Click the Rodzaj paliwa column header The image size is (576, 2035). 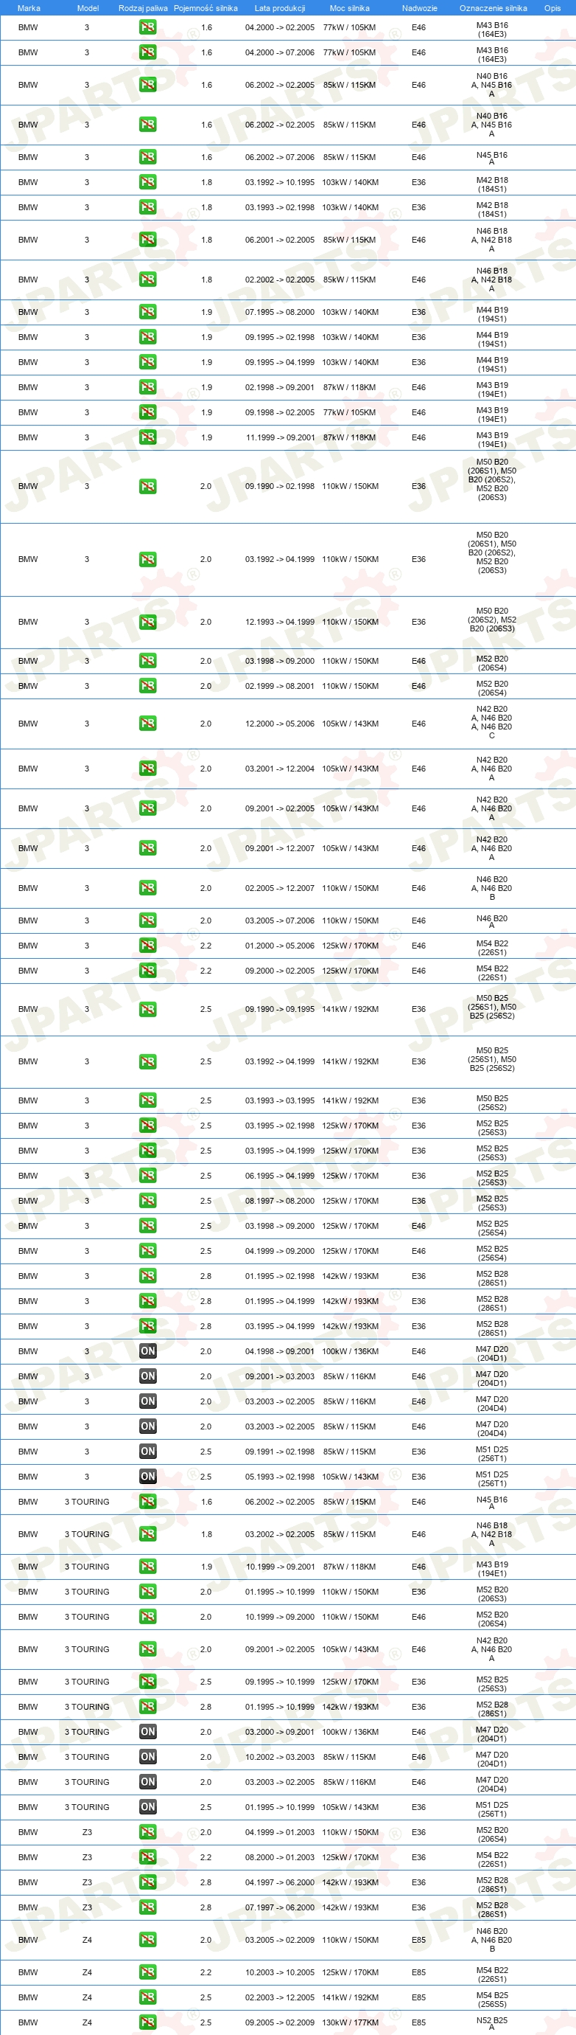143,8
